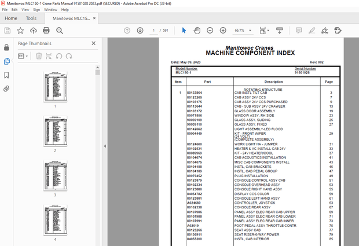The height and width of the screenshot is (246, 359).
Task: Click part number 84054782
Action: (195, 194)
